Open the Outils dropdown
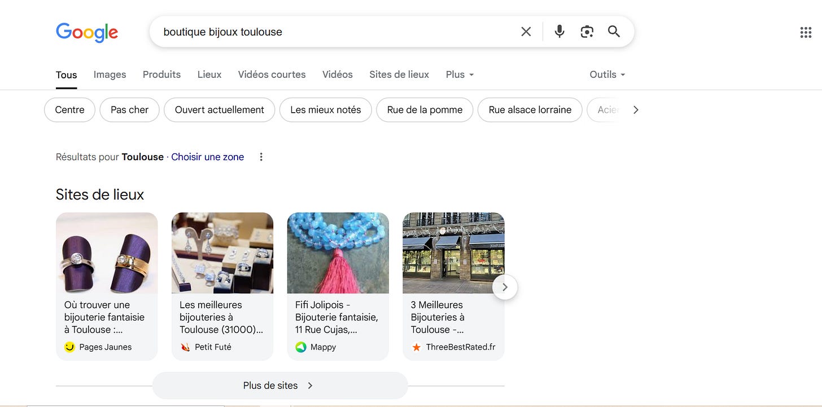The image size is (822, 407). pos(607,74)
